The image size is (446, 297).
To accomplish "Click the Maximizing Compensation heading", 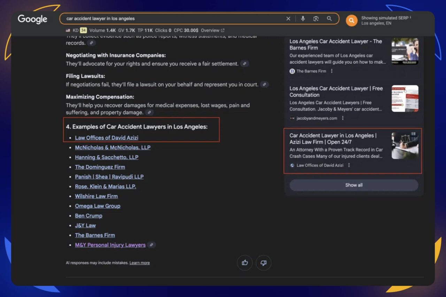I will coord(100,97).
